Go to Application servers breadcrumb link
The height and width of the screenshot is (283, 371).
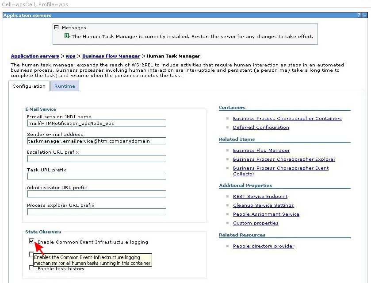pos(34,56)
